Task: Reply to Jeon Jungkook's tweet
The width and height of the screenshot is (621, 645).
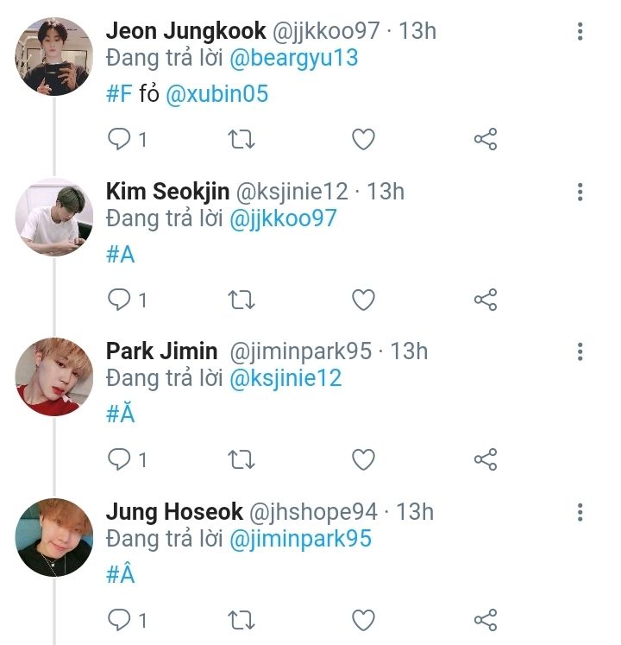Action: point(118,139)
